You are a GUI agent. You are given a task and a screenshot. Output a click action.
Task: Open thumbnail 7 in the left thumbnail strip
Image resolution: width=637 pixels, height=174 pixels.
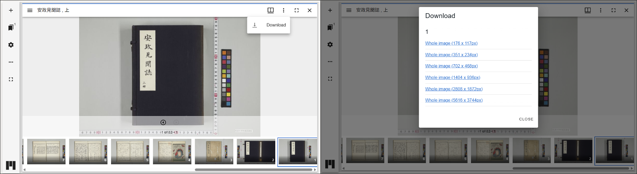[46, 151]
